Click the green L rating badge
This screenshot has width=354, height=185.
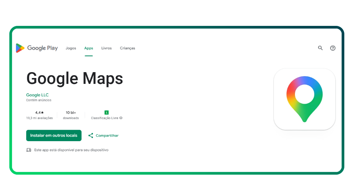click(106, 113)
